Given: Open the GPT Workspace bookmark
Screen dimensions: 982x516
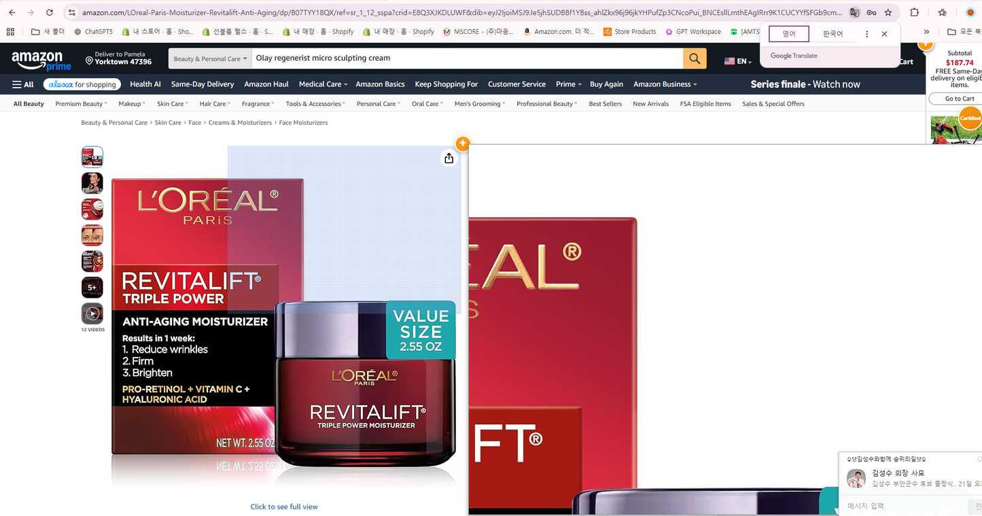Looking at the screenshot, I should click(693, 31).
